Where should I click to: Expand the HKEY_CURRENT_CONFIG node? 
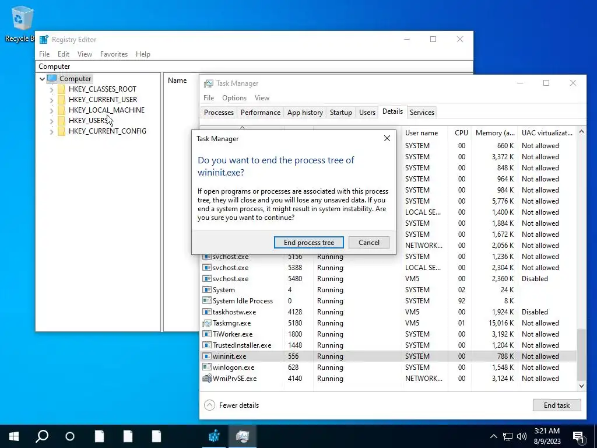51,131
